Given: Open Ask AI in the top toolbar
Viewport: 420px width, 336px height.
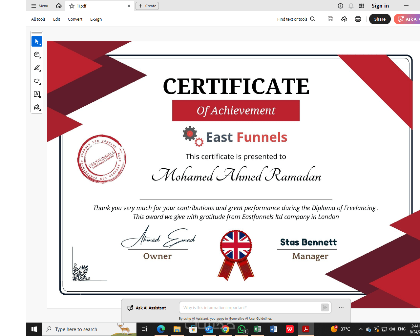Looking at the screenshot, I should click(407, 19).
